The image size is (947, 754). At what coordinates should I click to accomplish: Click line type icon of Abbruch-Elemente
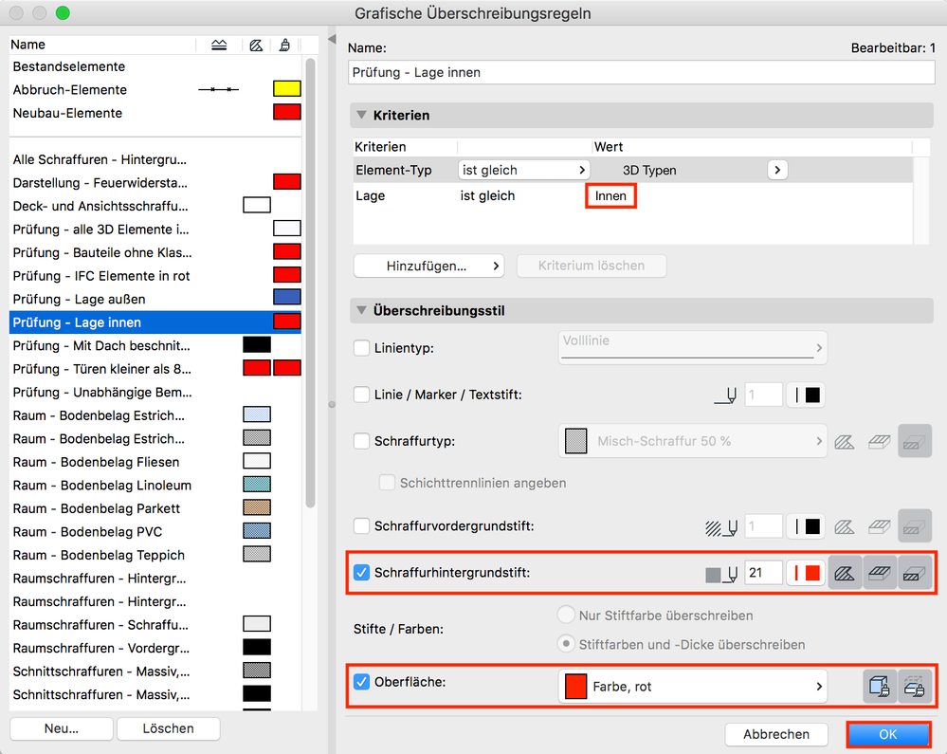point(219,89)
